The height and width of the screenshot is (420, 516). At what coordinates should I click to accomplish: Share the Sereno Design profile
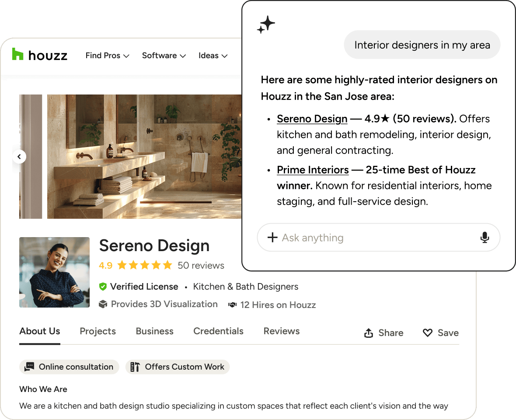pos(384,333)
